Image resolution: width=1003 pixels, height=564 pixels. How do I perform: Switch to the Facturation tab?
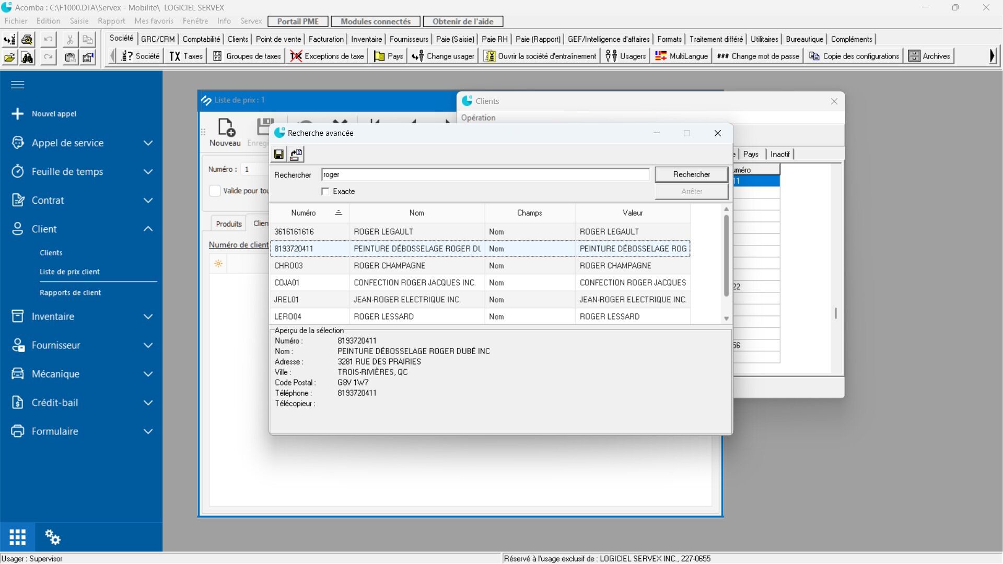(326, 39)
